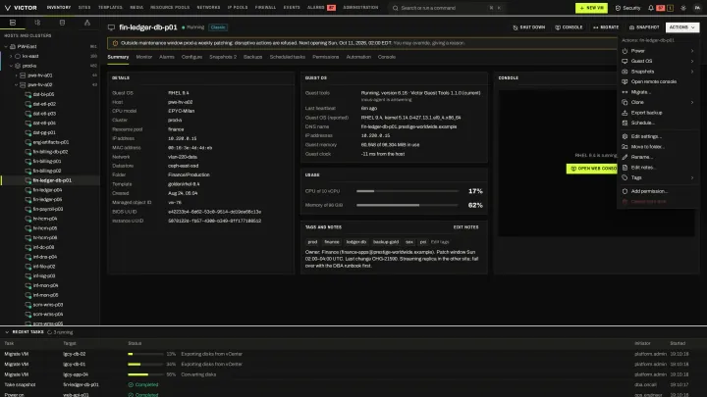Focus the search or run command field
Screen dimensions: 707x397
coord(447,8)
